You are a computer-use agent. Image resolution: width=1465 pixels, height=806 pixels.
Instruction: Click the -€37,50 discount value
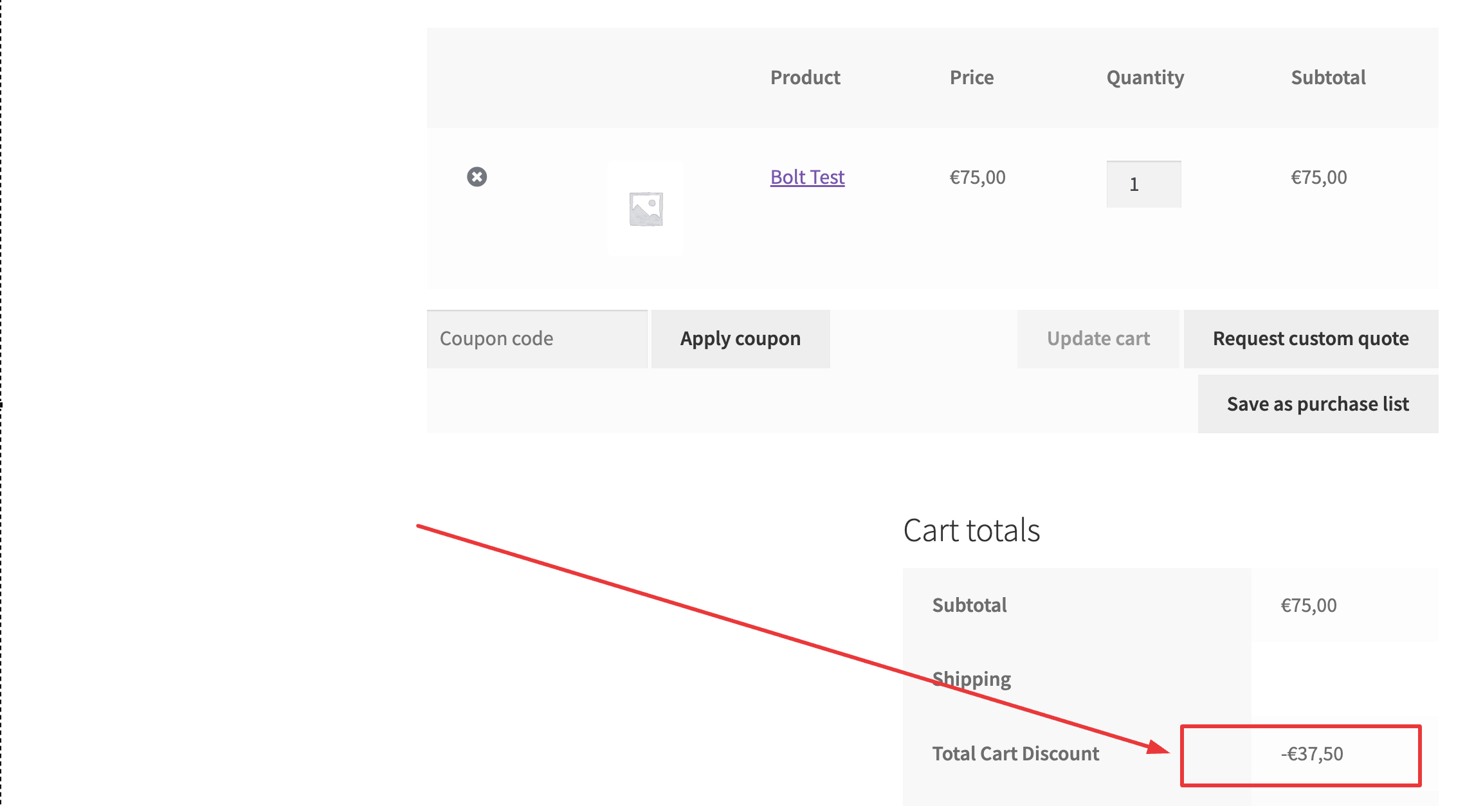1312,754
